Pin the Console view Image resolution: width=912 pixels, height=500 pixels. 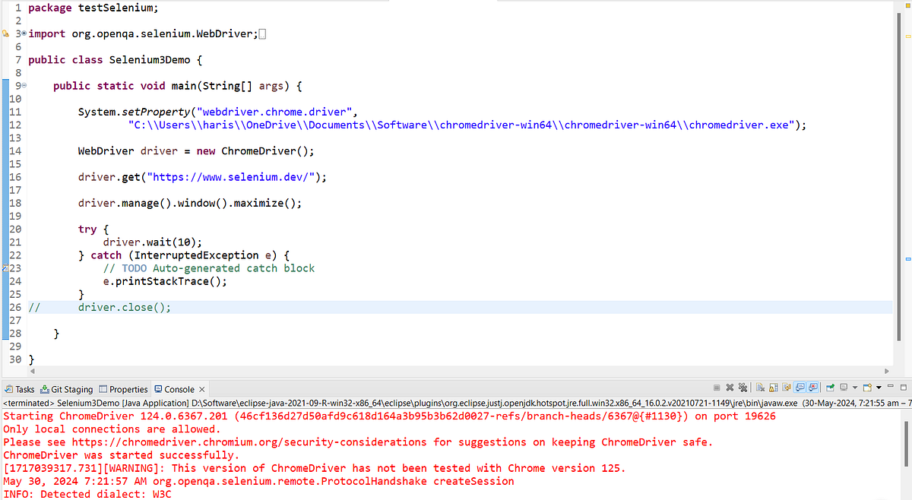pos(829,388)
